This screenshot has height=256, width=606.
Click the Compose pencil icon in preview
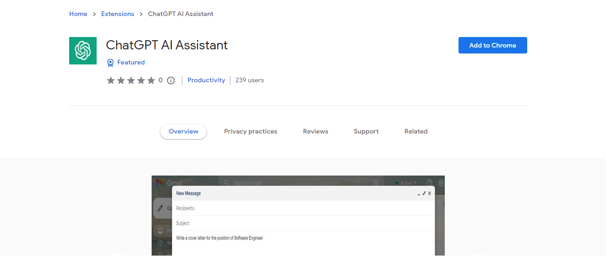click(x=160, y=208)
